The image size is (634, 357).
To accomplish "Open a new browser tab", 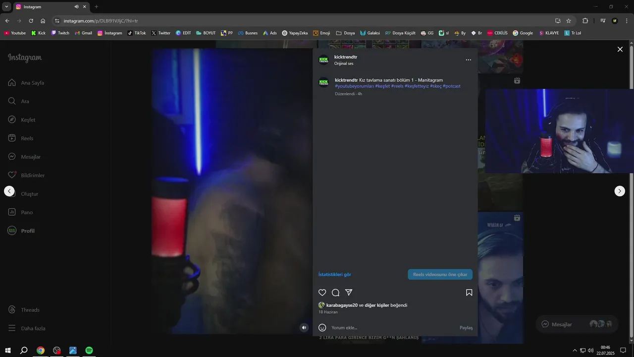I will [96, 7].
